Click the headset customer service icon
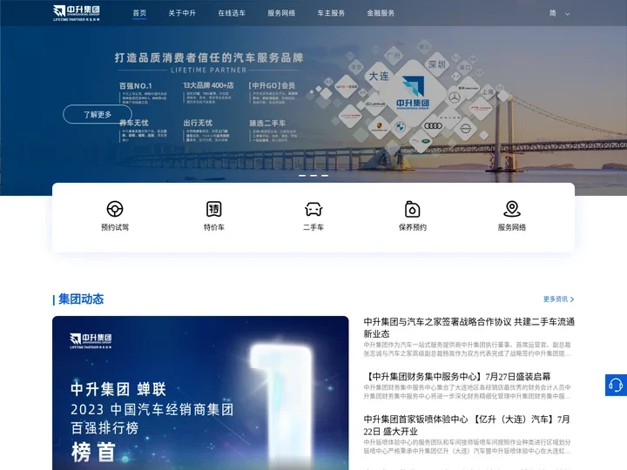 [616, 386]
